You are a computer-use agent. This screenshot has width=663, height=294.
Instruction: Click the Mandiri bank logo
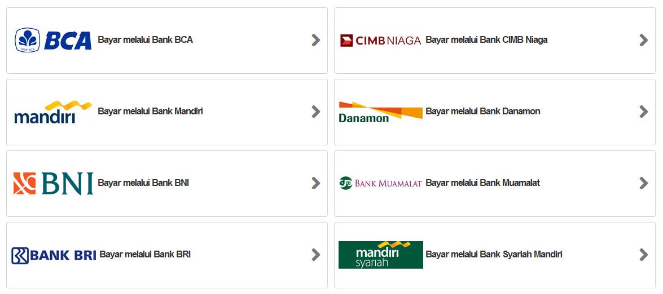(x=53, y=112)
